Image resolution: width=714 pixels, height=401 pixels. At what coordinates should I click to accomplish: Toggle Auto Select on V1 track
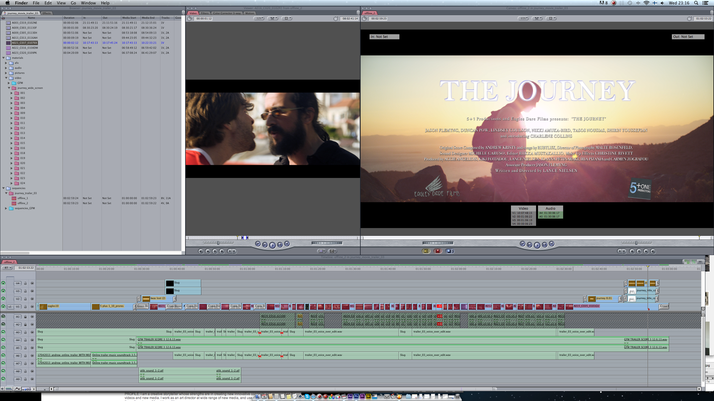[32, 307]
